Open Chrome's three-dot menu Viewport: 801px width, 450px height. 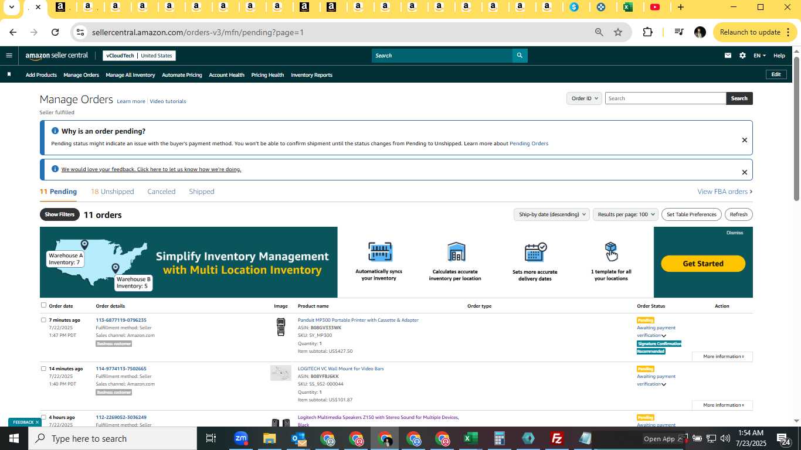click(788, 32)
